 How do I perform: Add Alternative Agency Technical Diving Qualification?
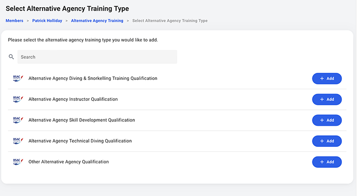(x=327, y=141)
